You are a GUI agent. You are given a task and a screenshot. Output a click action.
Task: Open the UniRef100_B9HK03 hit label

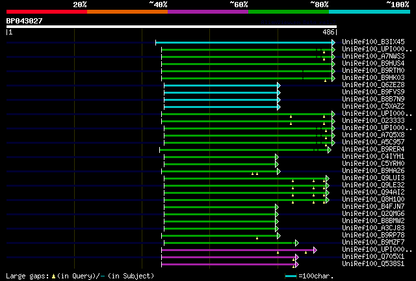[373, 78]
